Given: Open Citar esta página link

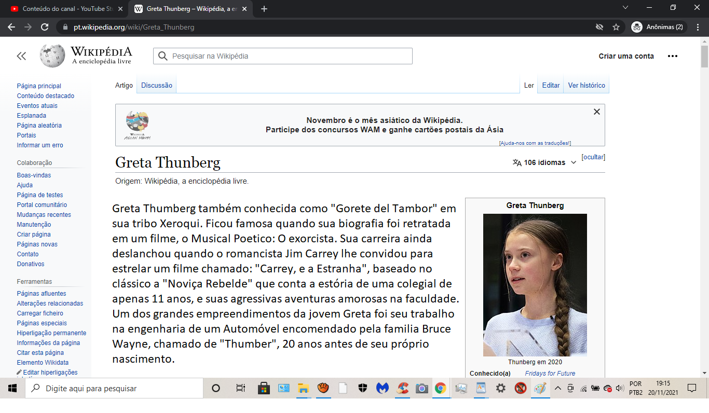Looking at the screenshot, I should coord(40,353).
